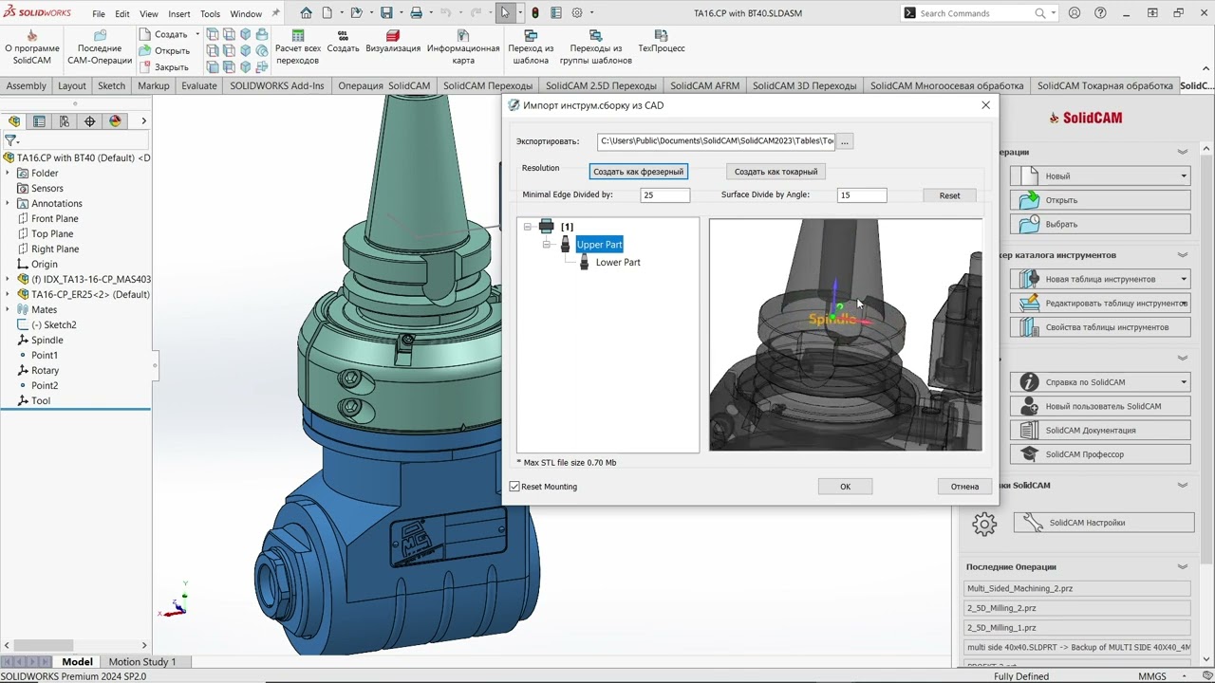Click the Home icon in the title bar

point(306,13)
